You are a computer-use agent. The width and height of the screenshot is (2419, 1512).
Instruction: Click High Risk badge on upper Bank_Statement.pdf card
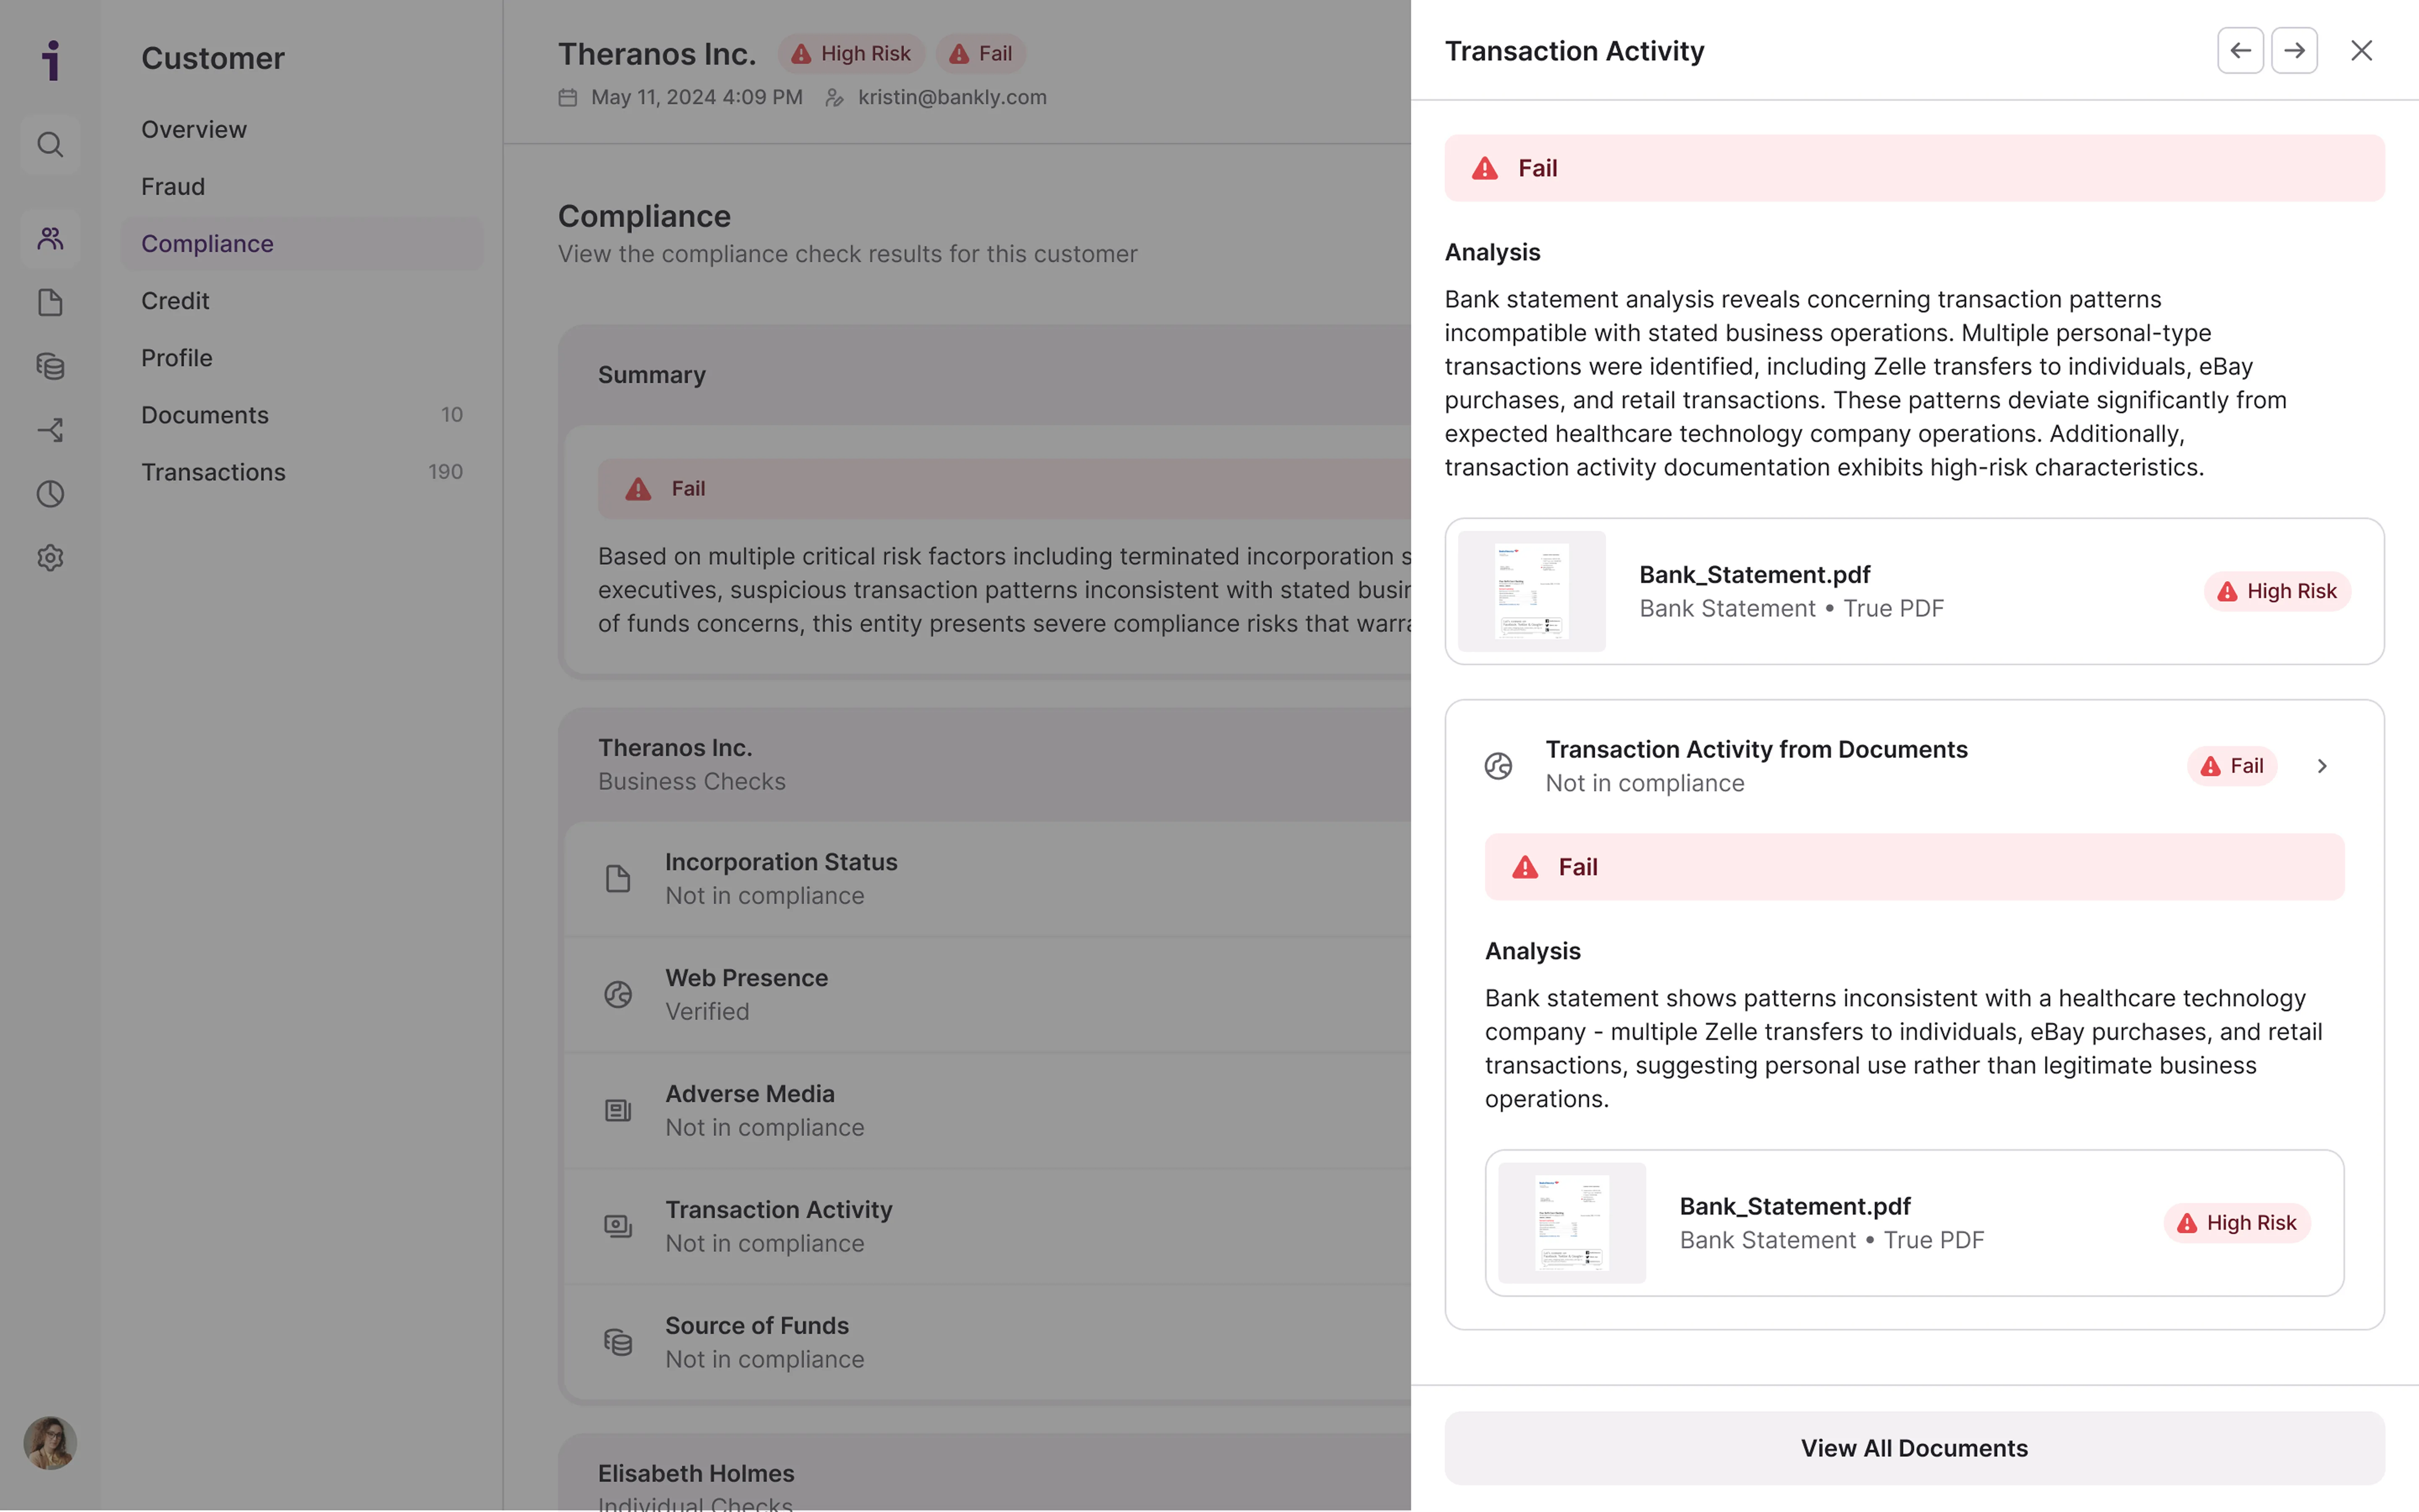click(2277, 591)
